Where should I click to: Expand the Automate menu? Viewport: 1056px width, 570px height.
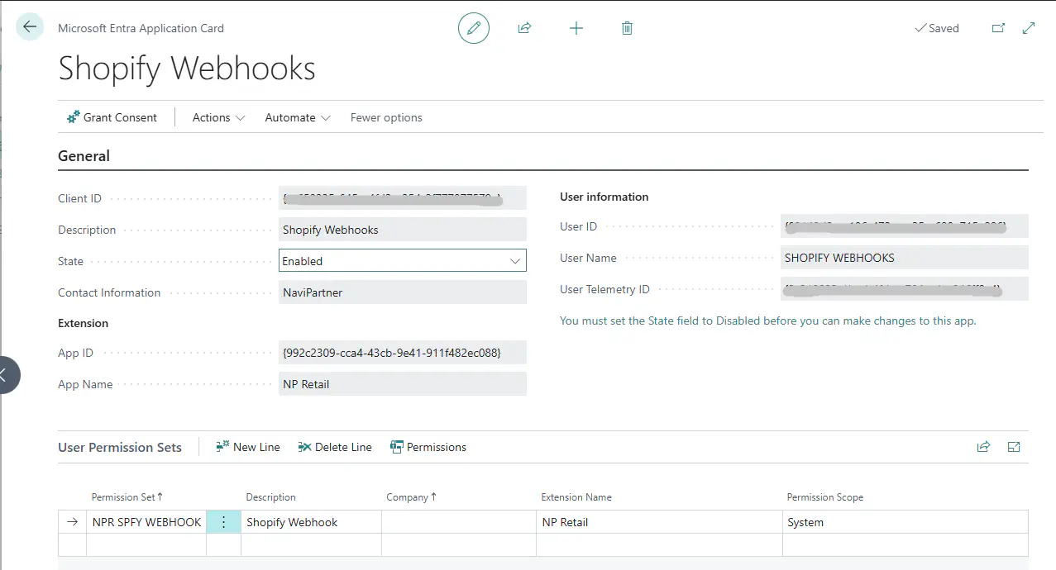[298, 117]
